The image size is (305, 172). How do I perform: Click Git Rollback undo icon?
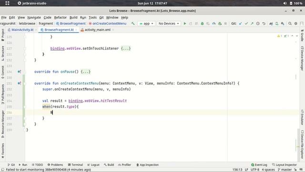point(264,23)
